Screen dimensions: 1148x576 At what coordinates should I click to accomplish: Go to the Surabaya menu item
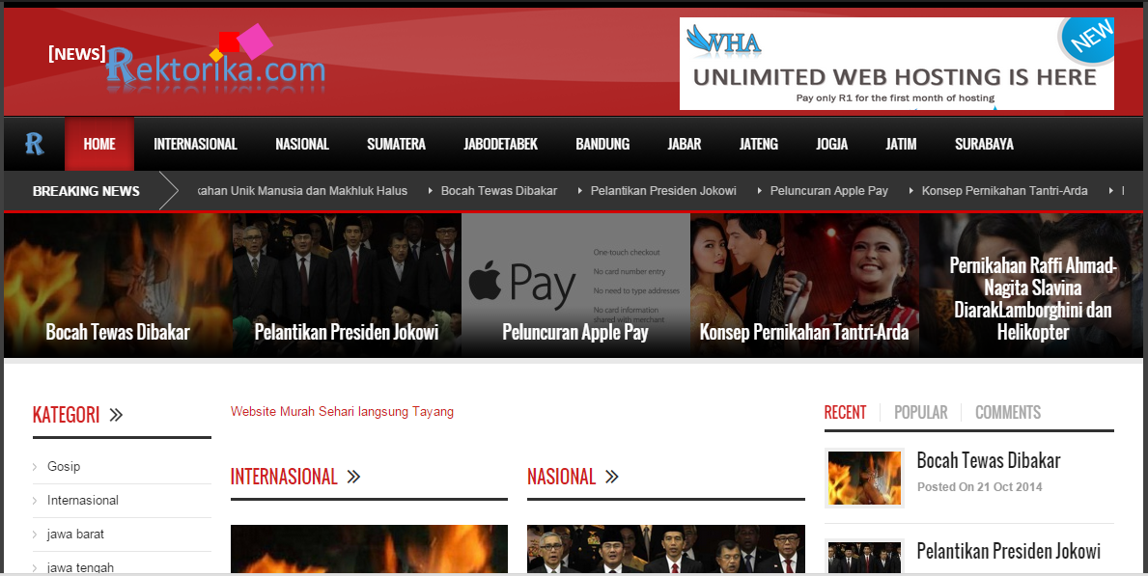984,144
